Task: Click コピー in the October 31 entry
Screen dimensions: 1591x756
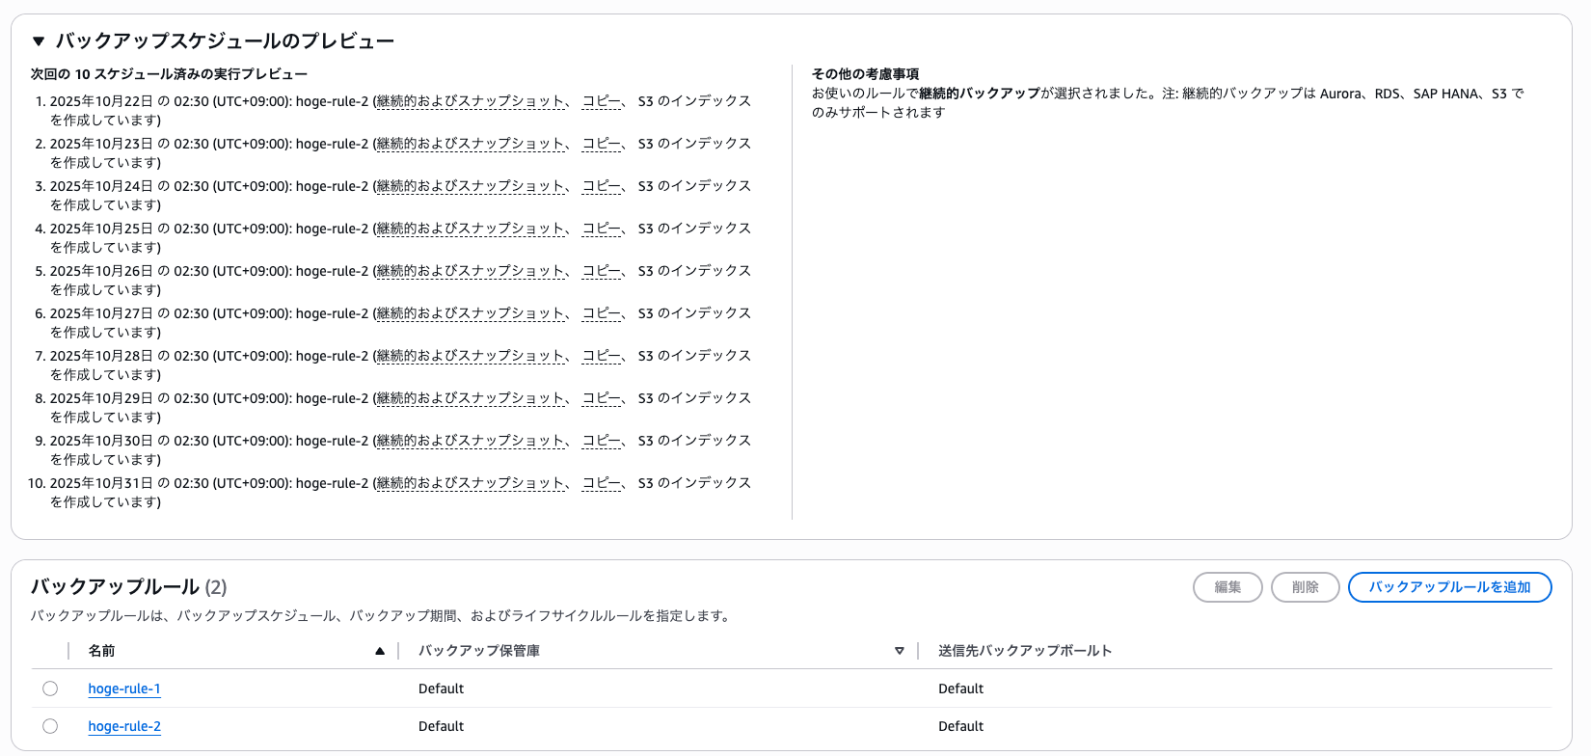Action: pos(602,483)
